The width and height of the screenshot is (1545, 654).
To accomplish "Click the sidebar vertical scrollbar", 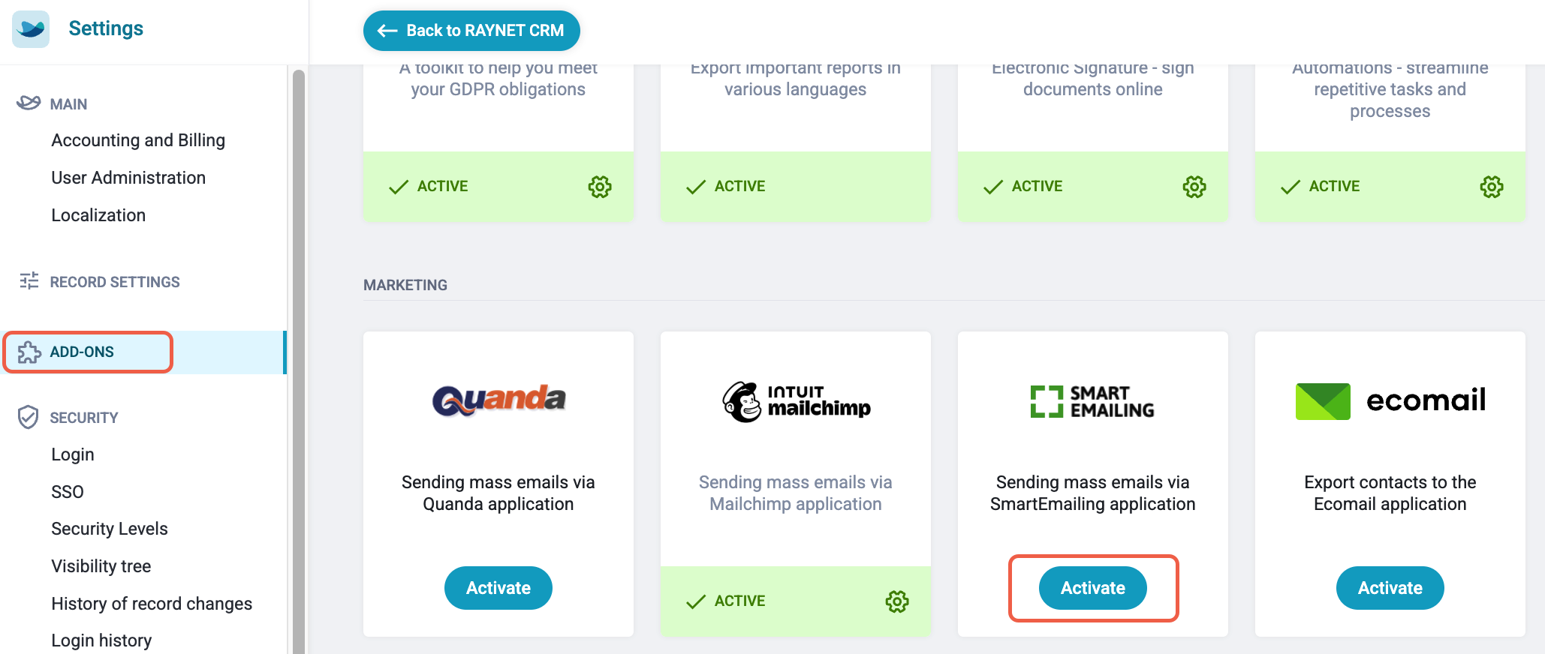I will pos(298,360).
